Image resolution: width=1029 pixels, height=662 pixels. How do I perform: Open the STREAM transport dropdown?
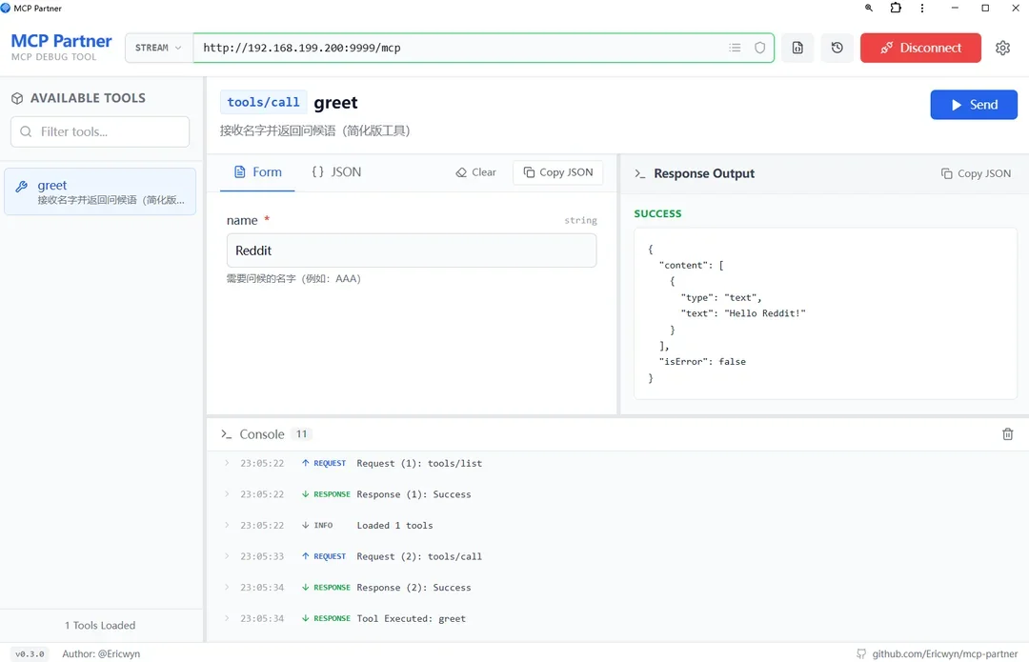[x=159, y=48]
